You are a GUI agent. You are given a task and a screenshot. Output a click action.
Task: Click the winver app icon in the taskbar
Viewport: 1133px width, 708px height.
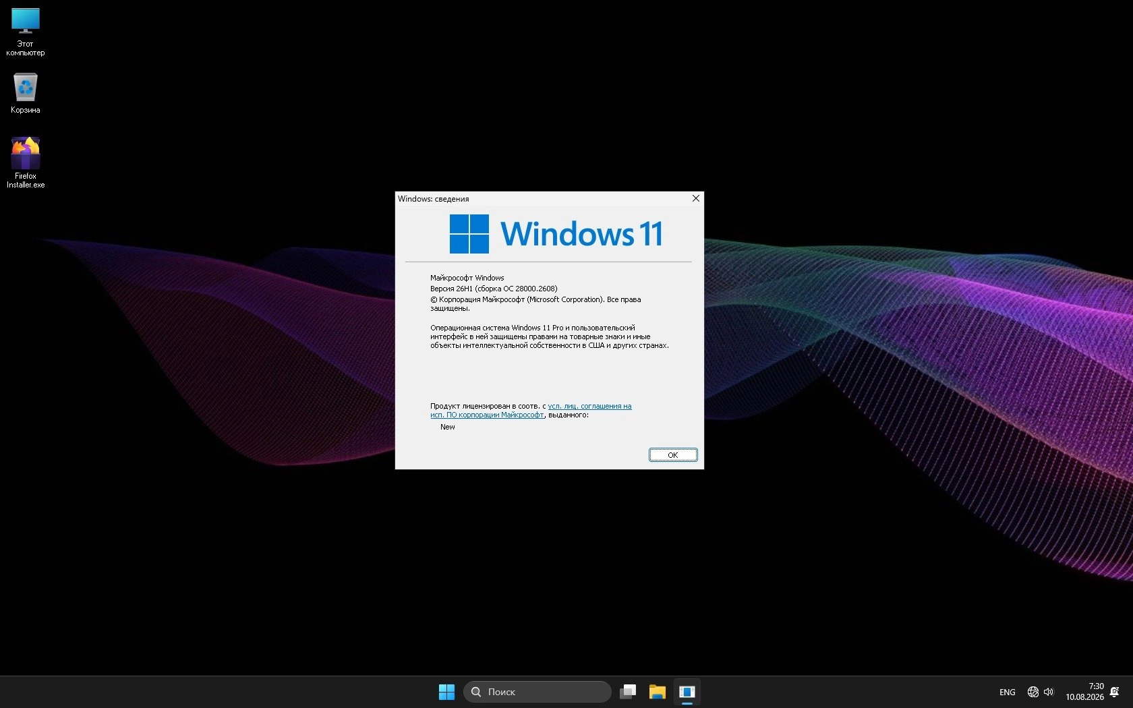tap(687, 692)
